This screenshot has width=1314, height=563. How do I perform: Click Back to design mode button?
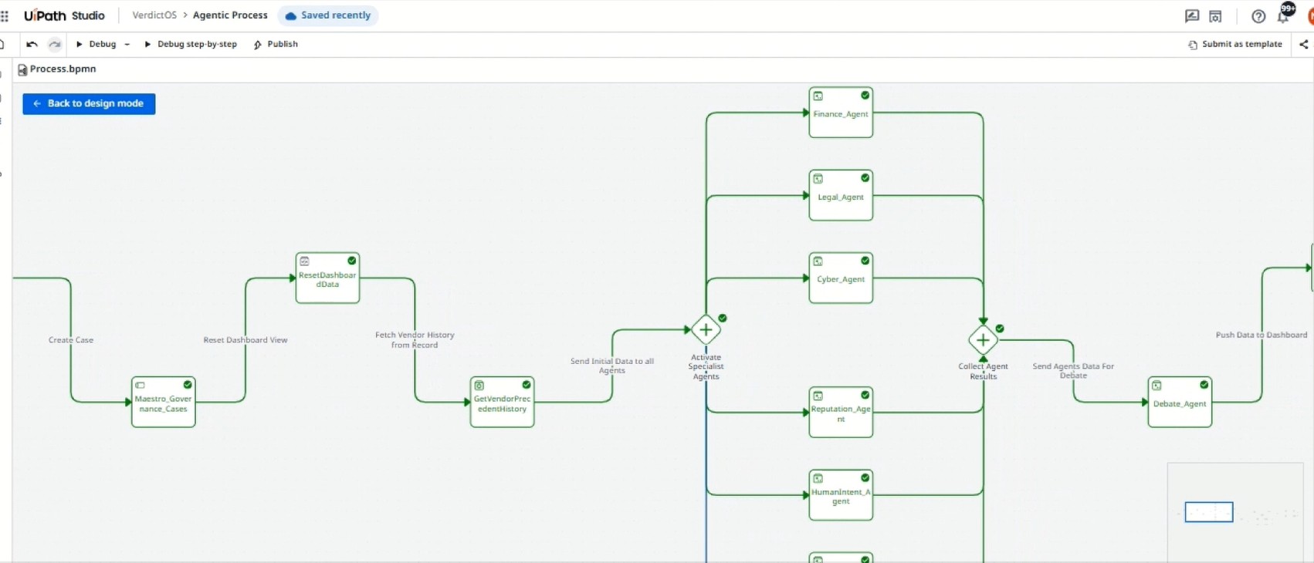click(x=89, y=103)
